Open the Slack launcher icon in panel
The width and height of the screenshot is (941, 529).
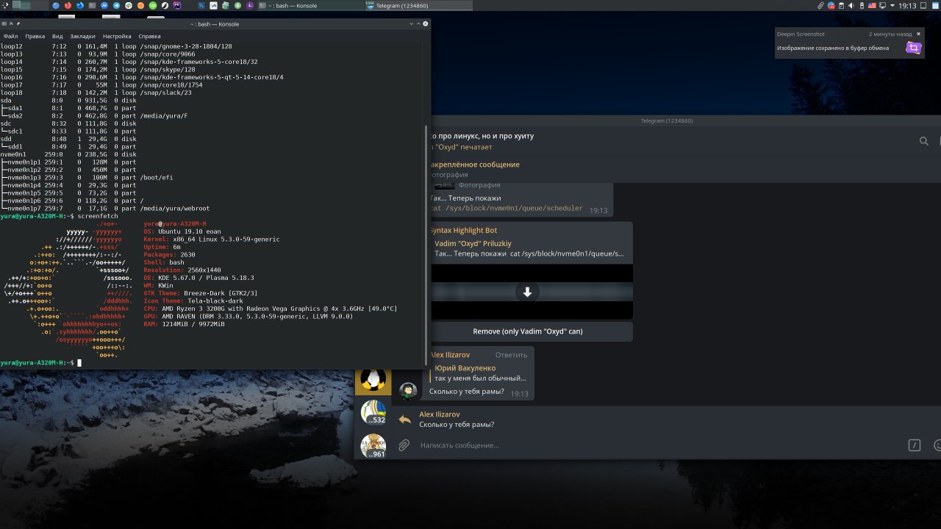point(128,5)
